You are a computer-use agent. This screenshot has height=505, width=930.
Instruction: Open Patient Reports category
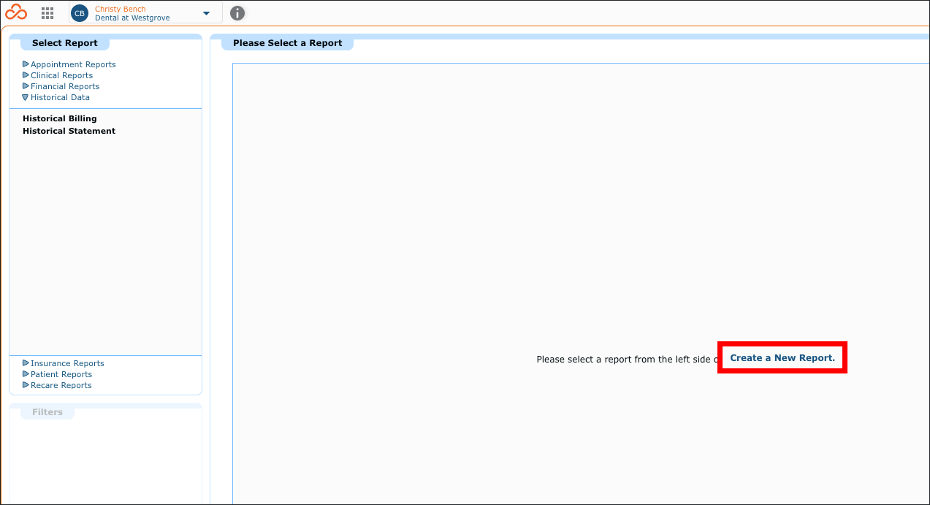(x=61, y=374)
